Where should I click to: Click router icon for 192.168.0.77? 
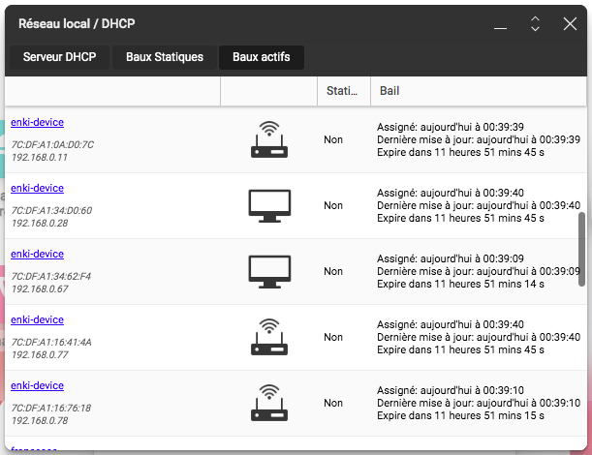point(269,337)
